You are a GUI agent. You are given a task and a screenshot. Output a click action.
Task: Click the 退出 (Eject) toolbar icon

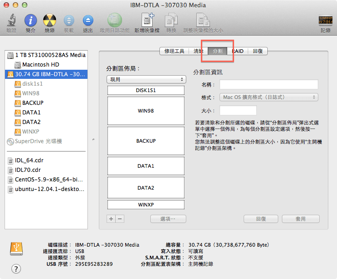coord(88,21)
